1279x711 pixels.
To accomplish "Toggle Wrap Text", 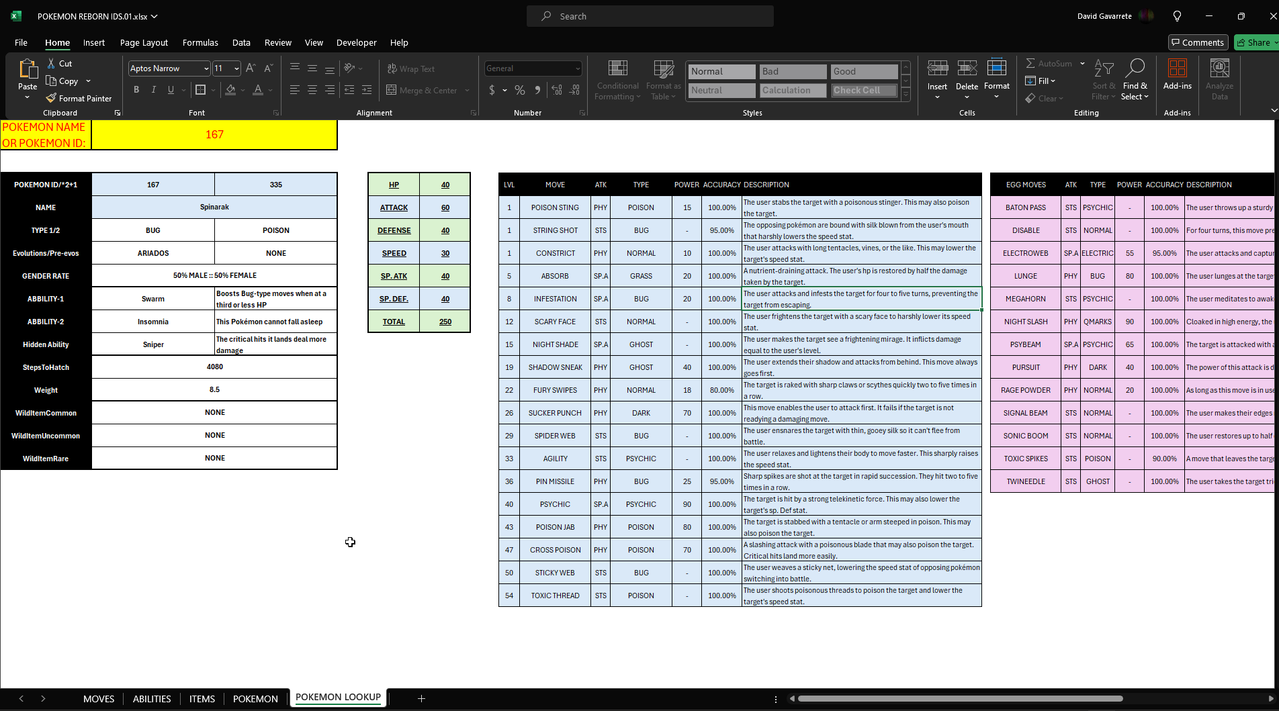I will [x=411, y=68].
